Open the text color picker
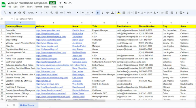 pyautogui.click(x=112, y=13)
